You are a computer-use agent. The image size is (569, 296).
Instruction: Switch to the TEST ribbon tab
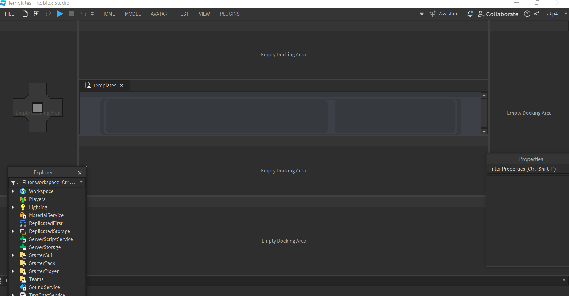(183, 14)
